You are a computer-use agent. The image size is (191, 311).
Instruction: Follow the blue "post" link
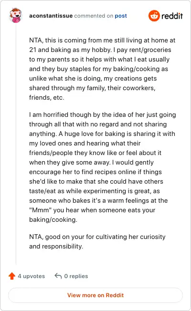tap(121, 16)
